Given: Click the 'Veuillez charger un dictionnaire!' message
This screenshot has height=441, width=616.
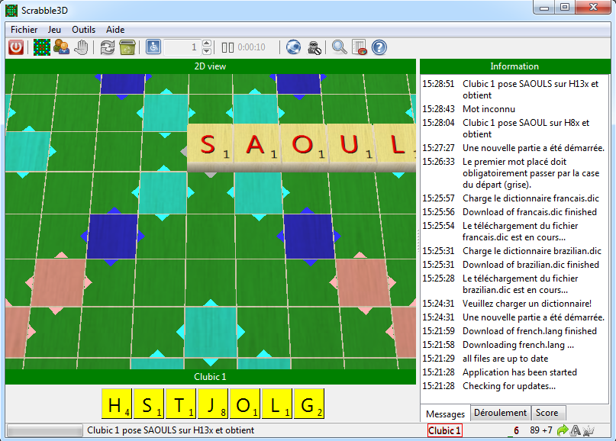Looking at the screenshot, I should 527,304.
